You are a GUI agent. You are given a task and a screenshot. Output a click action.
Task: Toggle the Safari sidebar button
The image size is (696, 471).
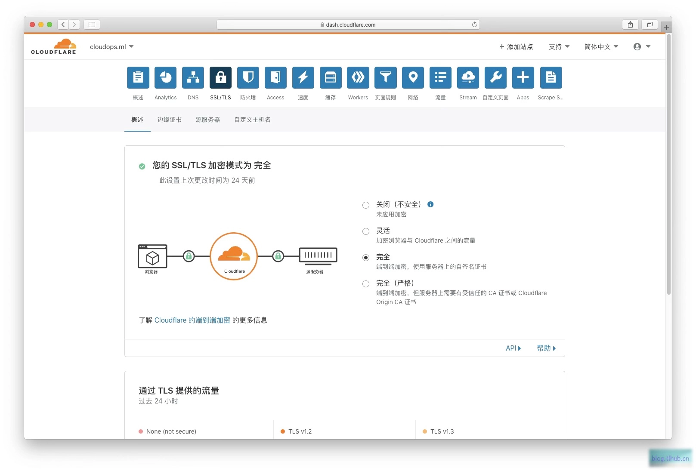tap(92, 25)
